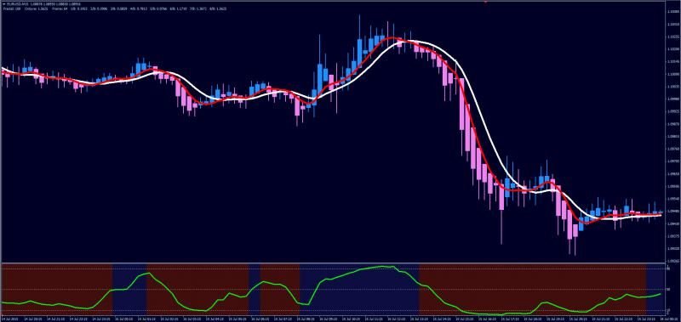Click the leftmost red zone in the oscillator
Viewport: 681px width, 322px height.
coord(57,290)
